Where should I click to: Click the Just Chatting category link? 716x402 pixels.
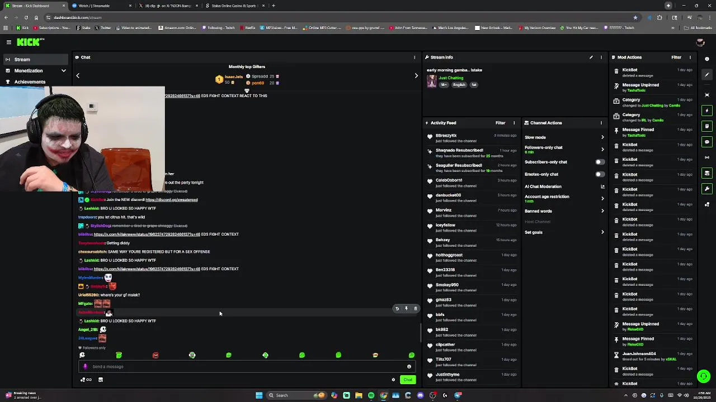pos(451,78)
